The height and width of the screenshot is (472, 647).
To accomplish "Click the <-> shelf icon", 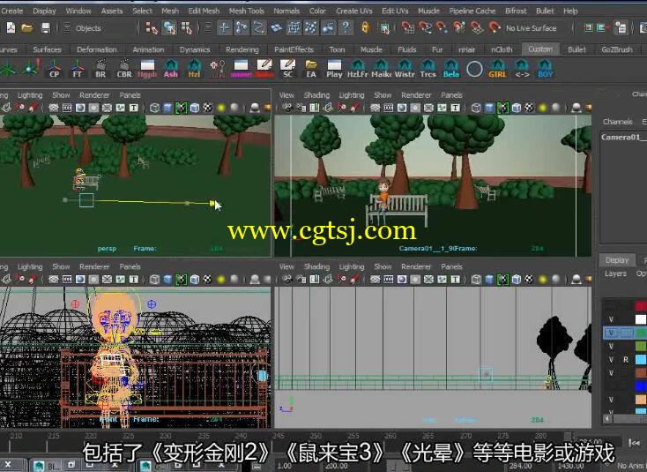I will point(522,69).
